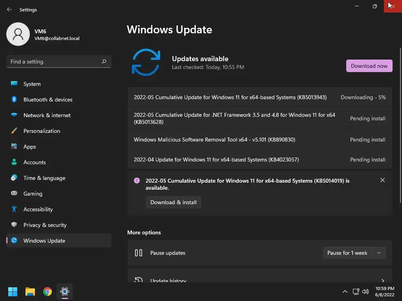Image resolution: width=402 pixels, height=301 pixels.
Task: Click the KB5013943 cumulative update row
Action: pyautogui.click(x=260, y=97)
